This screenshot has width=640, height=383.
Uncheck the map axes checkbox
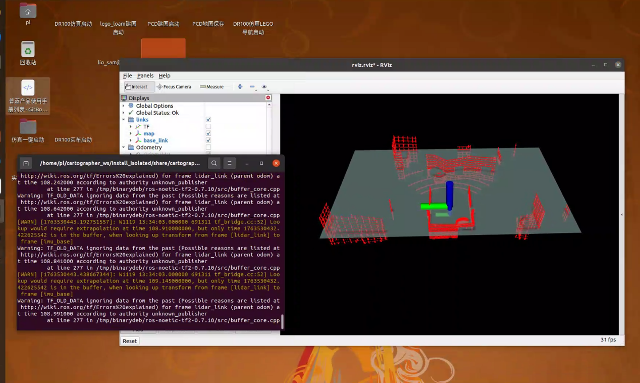[208, 134]
